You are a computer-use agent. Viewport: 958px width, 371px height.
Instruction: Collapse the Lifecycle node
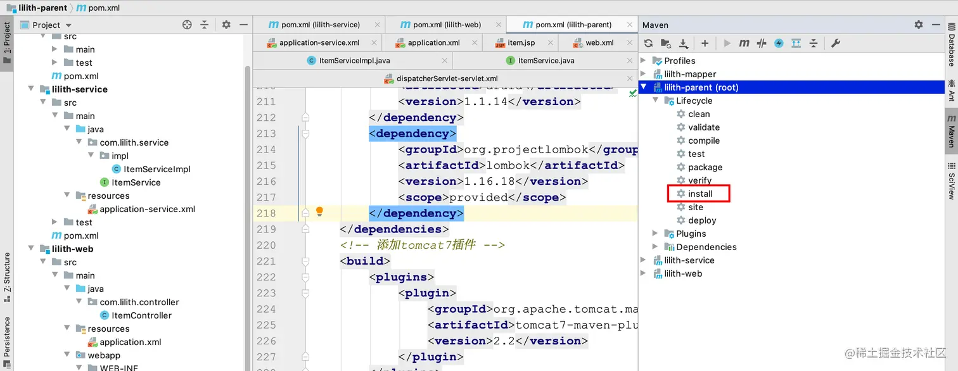click(x=656, y=101)
